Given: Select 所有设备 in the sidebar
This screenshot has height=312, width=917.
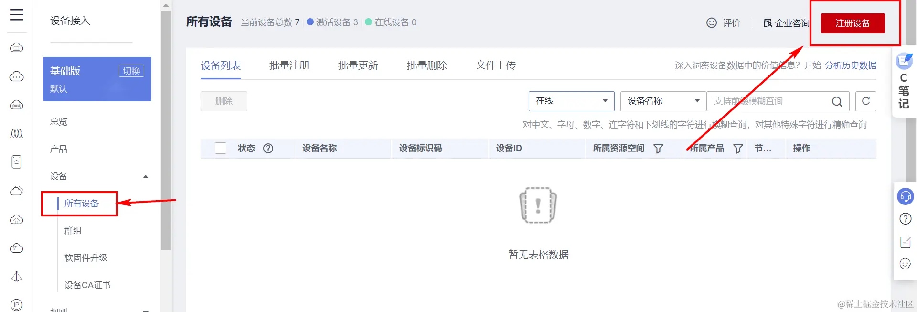Looking at the screenshot, I should click(82, 204).
